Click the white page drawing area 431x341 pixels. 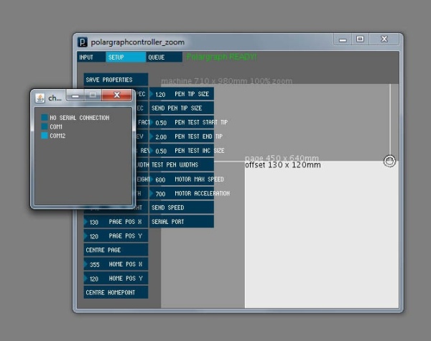pos(322,236)
